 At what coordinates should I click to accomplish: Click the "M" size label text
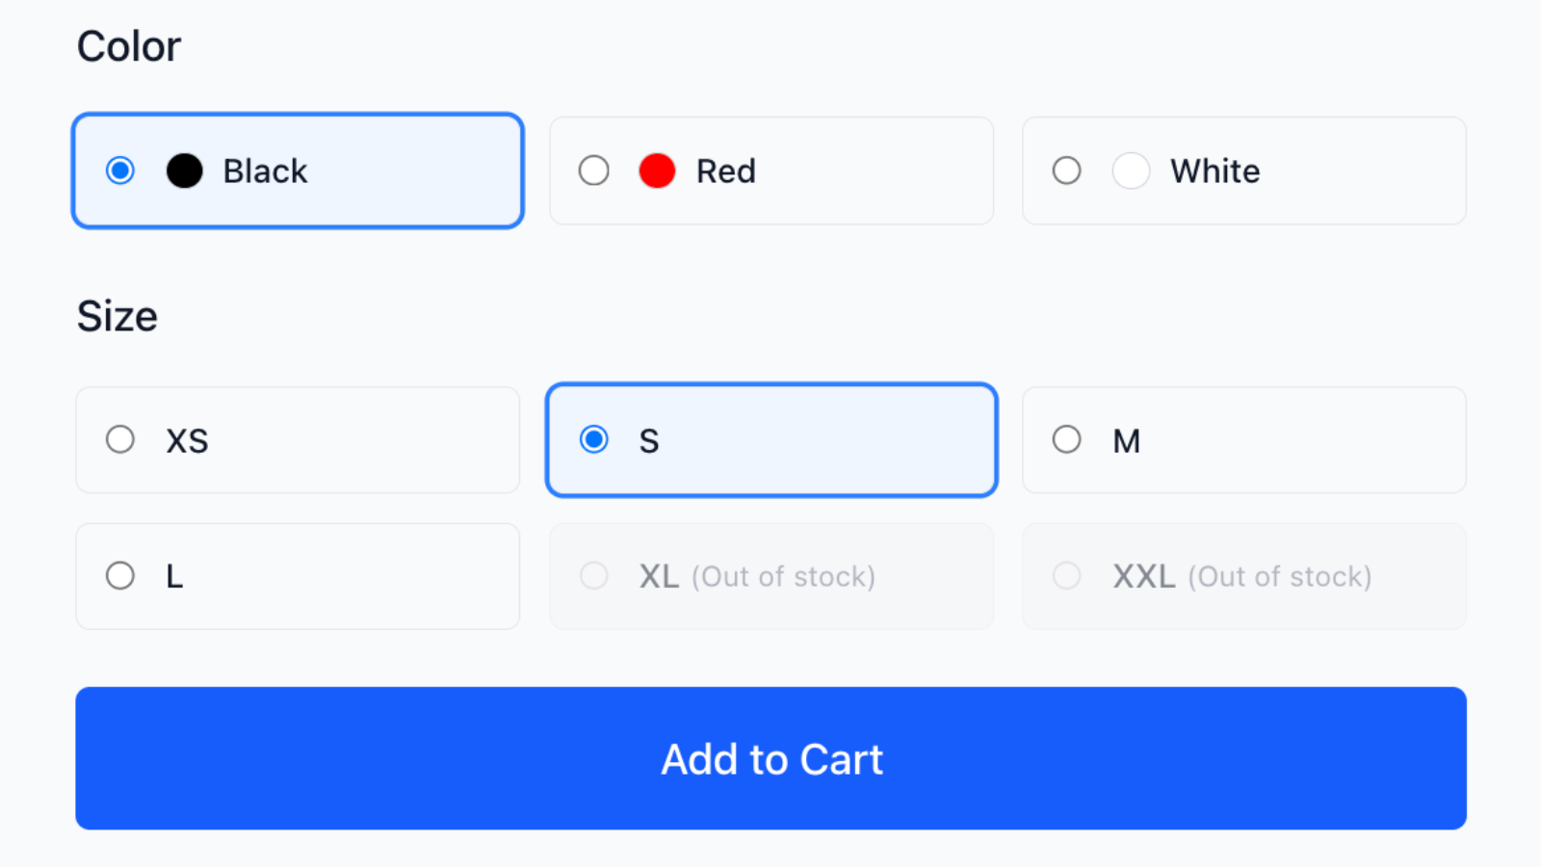click(1127, 441)
